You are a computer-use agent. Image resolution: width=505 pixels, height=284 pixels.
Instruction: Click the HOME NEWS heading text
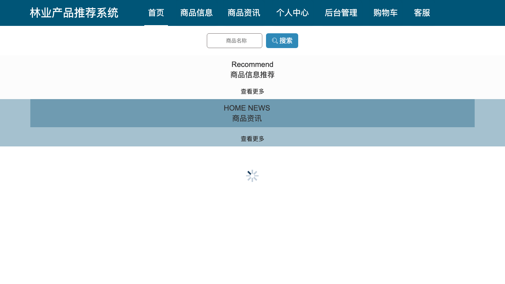click(247, 108)
